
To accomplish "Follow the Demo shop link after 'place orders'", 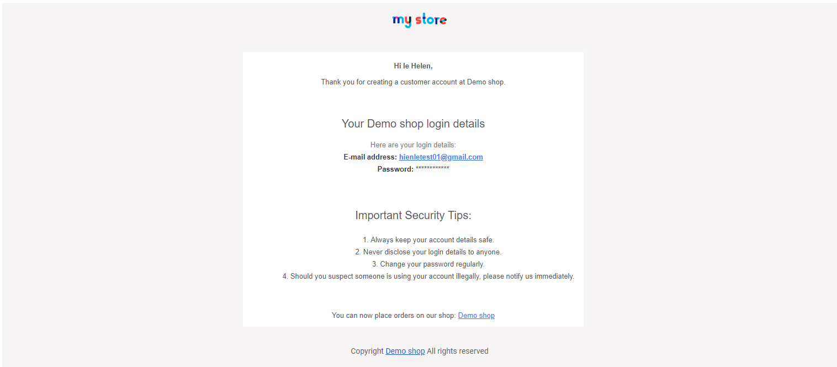I will (x=476, y=316).
